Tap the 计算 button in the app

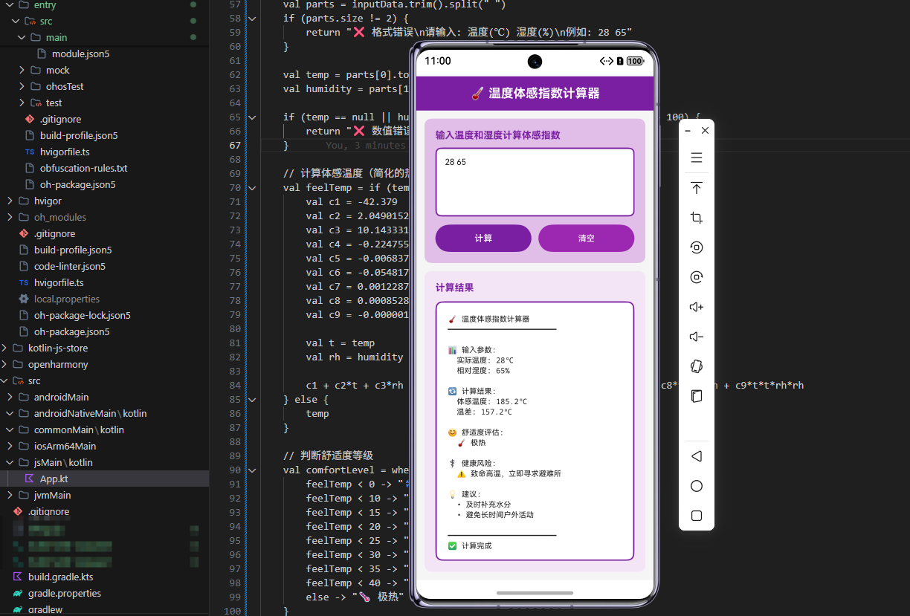pyautogui.click(x=483, y=239)
